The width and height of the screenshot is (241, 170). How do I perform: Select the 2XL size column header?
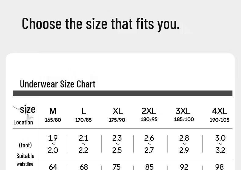coord(149,111)
